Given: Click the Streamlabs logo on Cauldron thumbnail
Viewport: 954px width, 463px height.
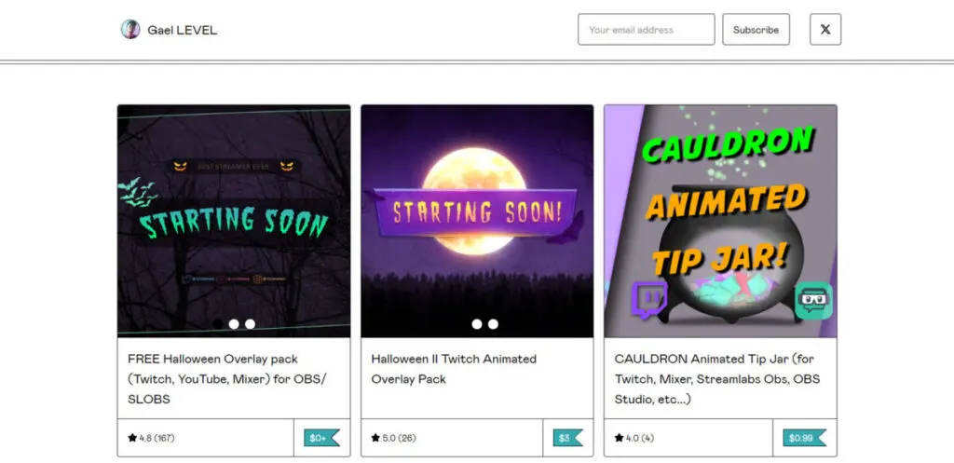Looking at the screenshot, I should pyautogui.click(x=813, y=301).
